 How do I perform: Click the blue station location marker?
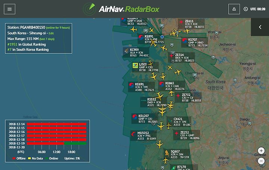pyautogui.click(x=162, y=37)
